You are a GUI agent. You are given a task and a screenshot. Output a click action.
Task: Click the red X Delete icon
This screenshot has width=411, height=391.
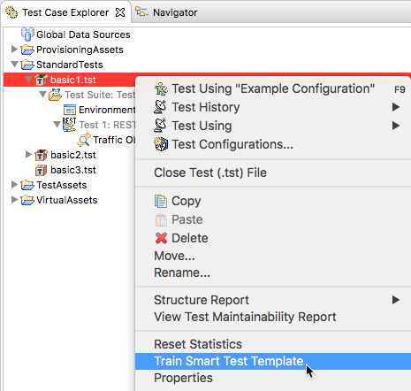tap(161, 238)
